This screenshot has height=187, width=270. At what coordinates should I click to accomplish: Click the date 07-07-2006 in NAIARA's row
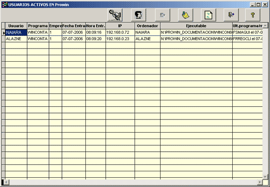coord(74,32)
